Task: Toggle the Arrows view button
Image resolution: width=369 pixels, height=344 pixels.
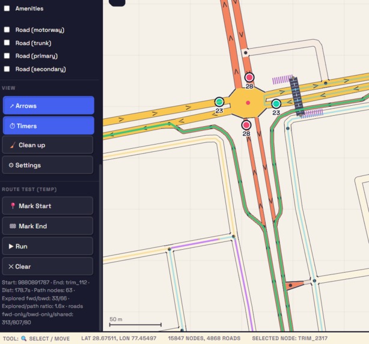Action: point(48,106)
